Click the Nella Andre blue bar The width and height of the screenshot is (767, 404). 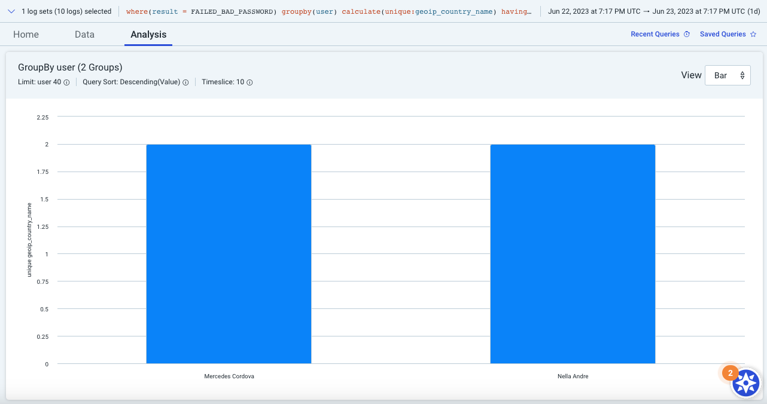click(573, 254)
